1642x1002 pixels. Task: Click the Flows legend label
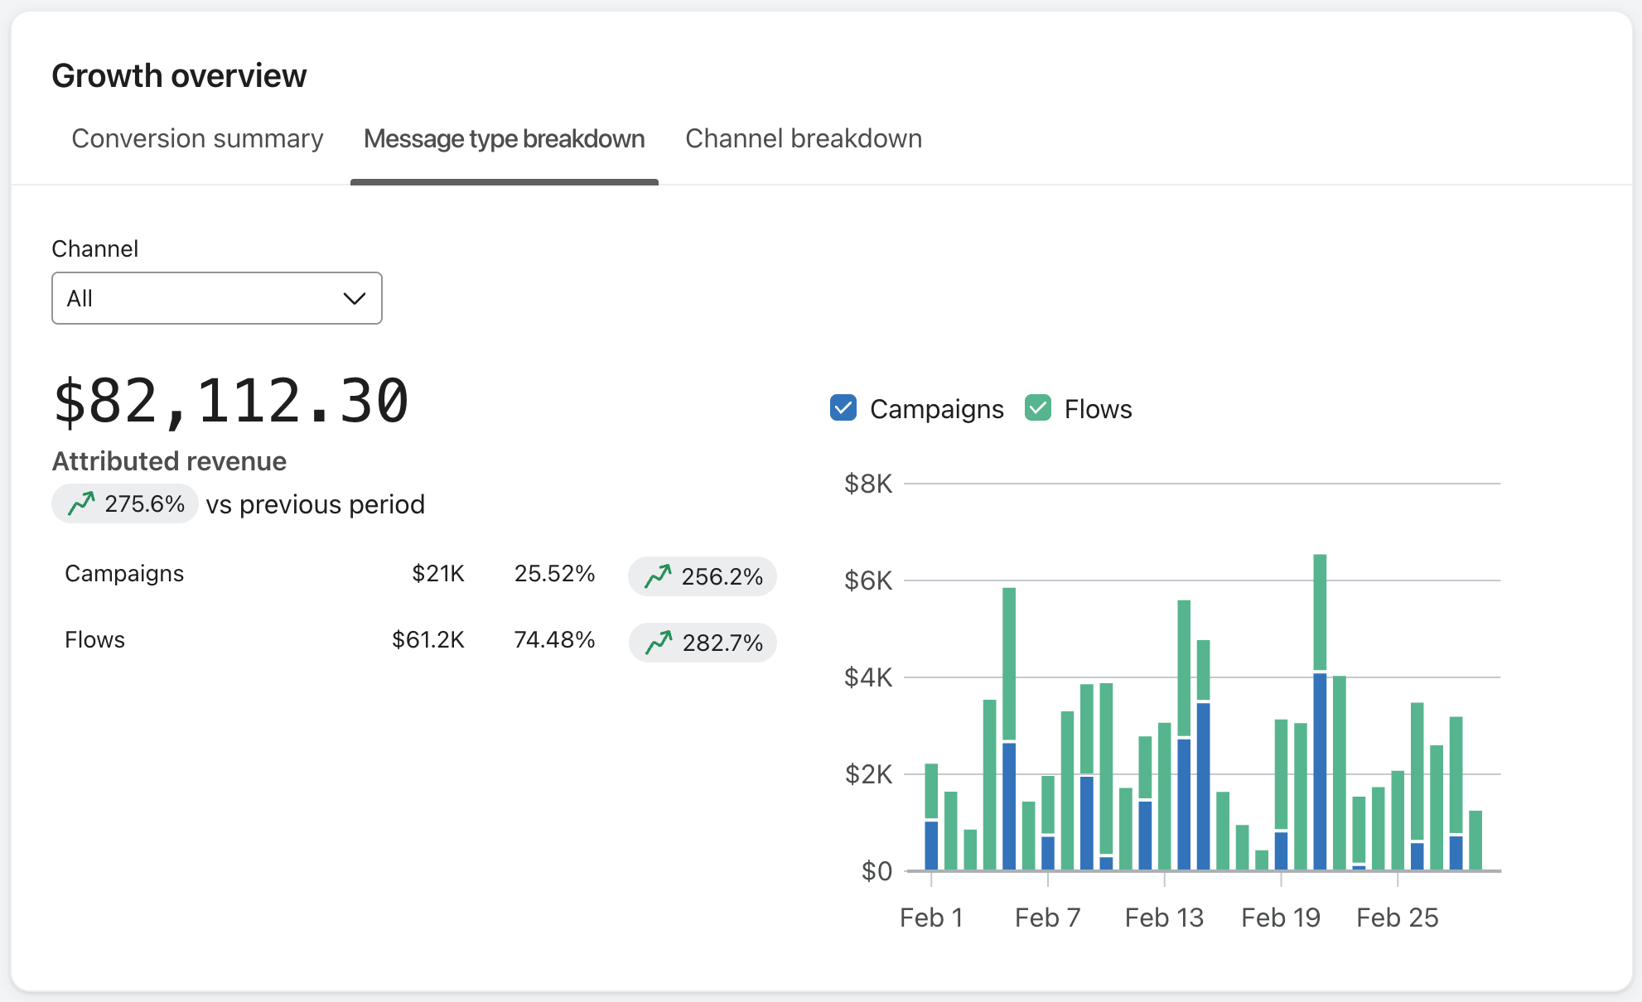click(x=1098, y=409)
